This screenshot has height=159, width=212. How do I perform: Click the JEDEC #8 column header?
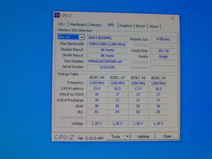pos(138,78)
